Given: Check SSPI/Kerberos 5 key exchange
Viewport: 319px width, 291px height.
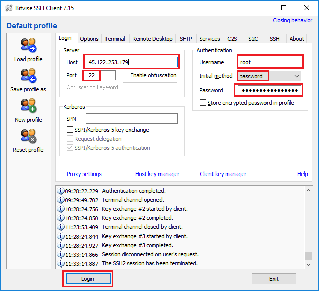Looking at the screenshot, I should [x=70, y=130].
